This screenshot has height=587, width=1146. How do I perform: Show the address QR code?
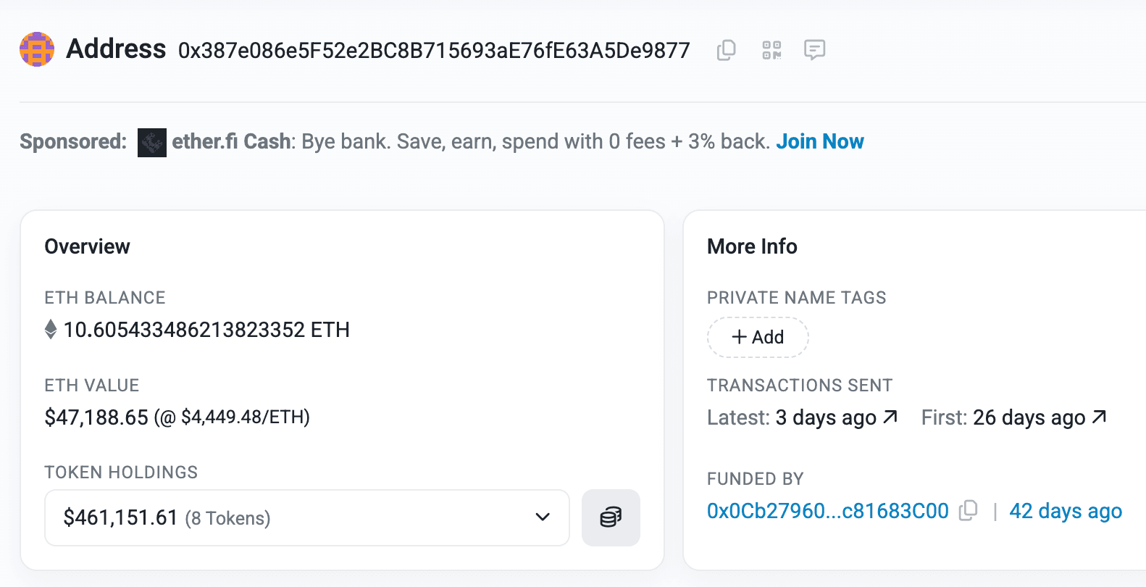click(771, 50)
